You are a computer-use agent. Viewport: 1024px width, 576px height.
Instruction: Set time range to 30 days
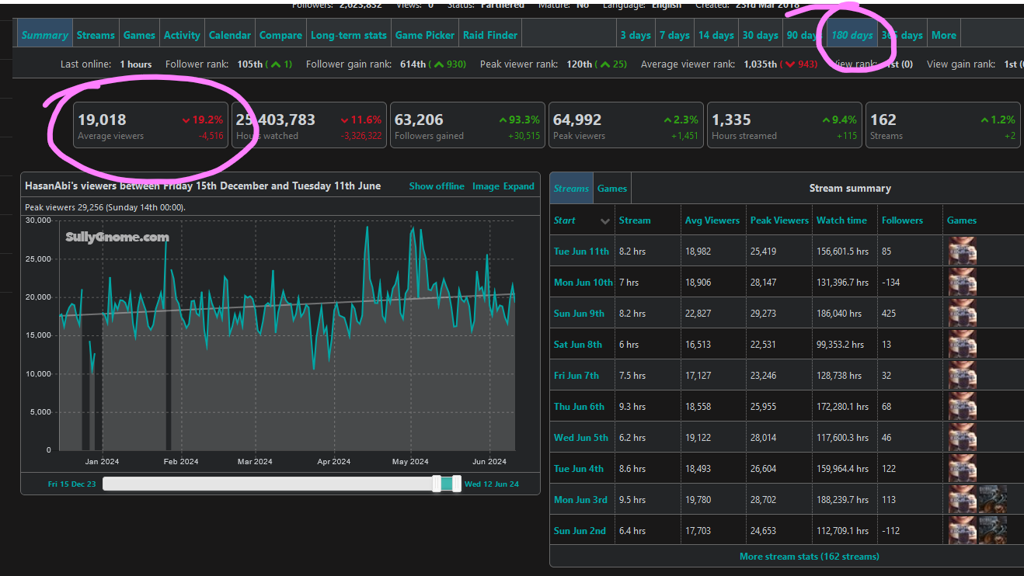pos(760,35)
